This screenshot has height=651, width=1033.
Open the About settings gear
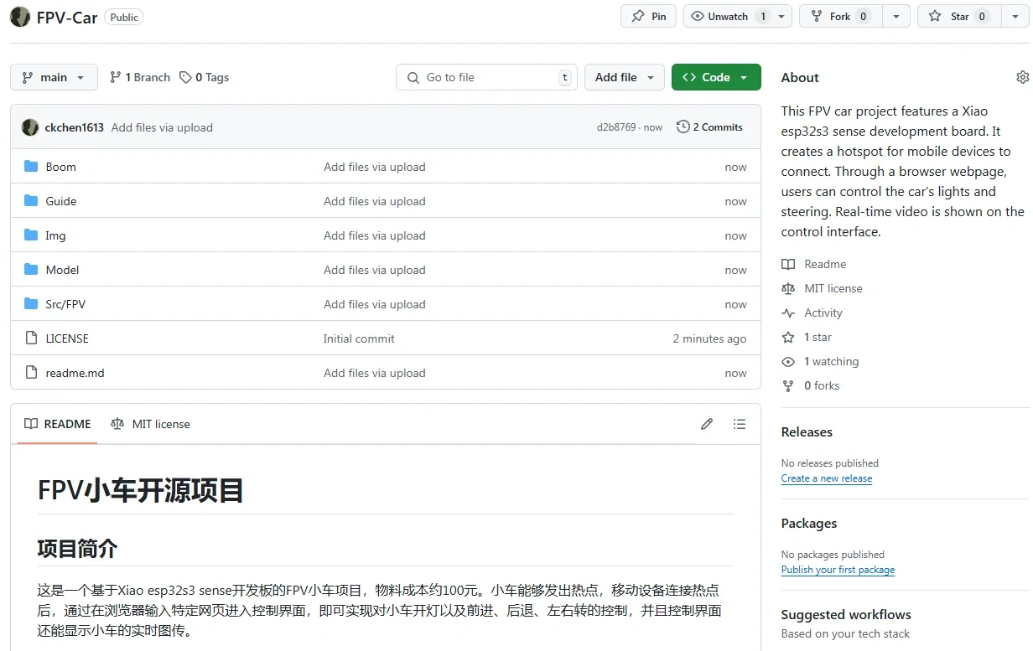pyautogui.click(x=1022, y=77)
